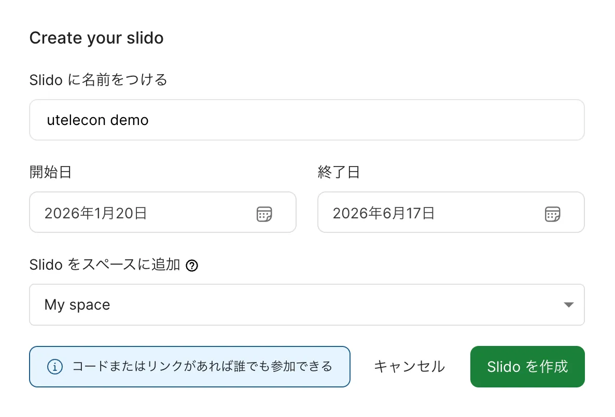Click the 'Slido をスペースに追加' label

[x=105, y=265]
